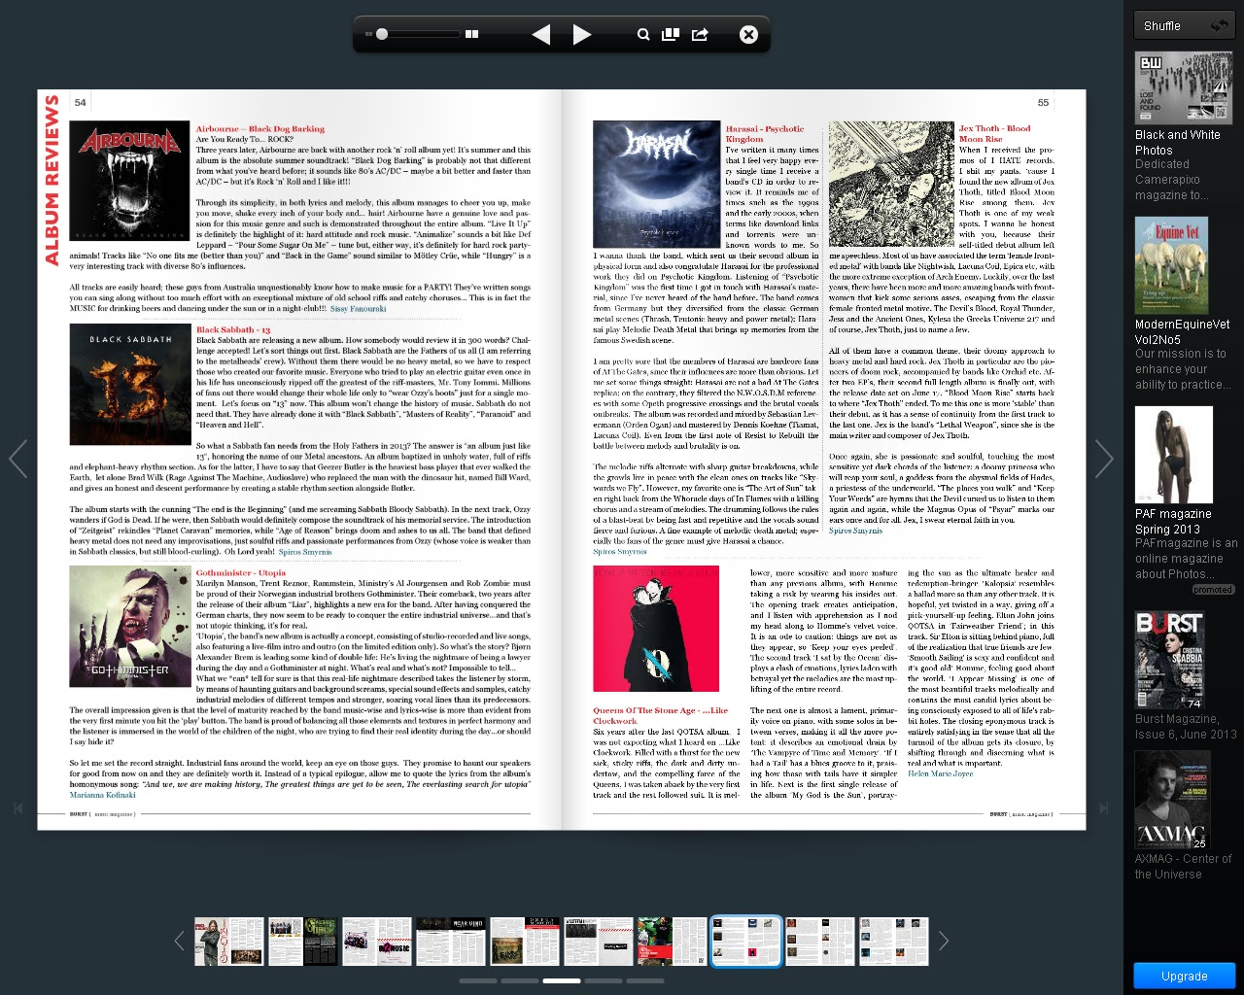Open the PAF magazine Spring 2013 cover

(x=1173, y=455)
